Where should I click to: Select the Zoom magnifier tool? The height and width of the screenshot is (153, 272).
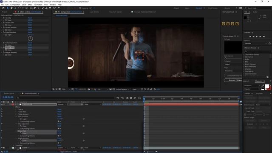(x=15, y=8)
